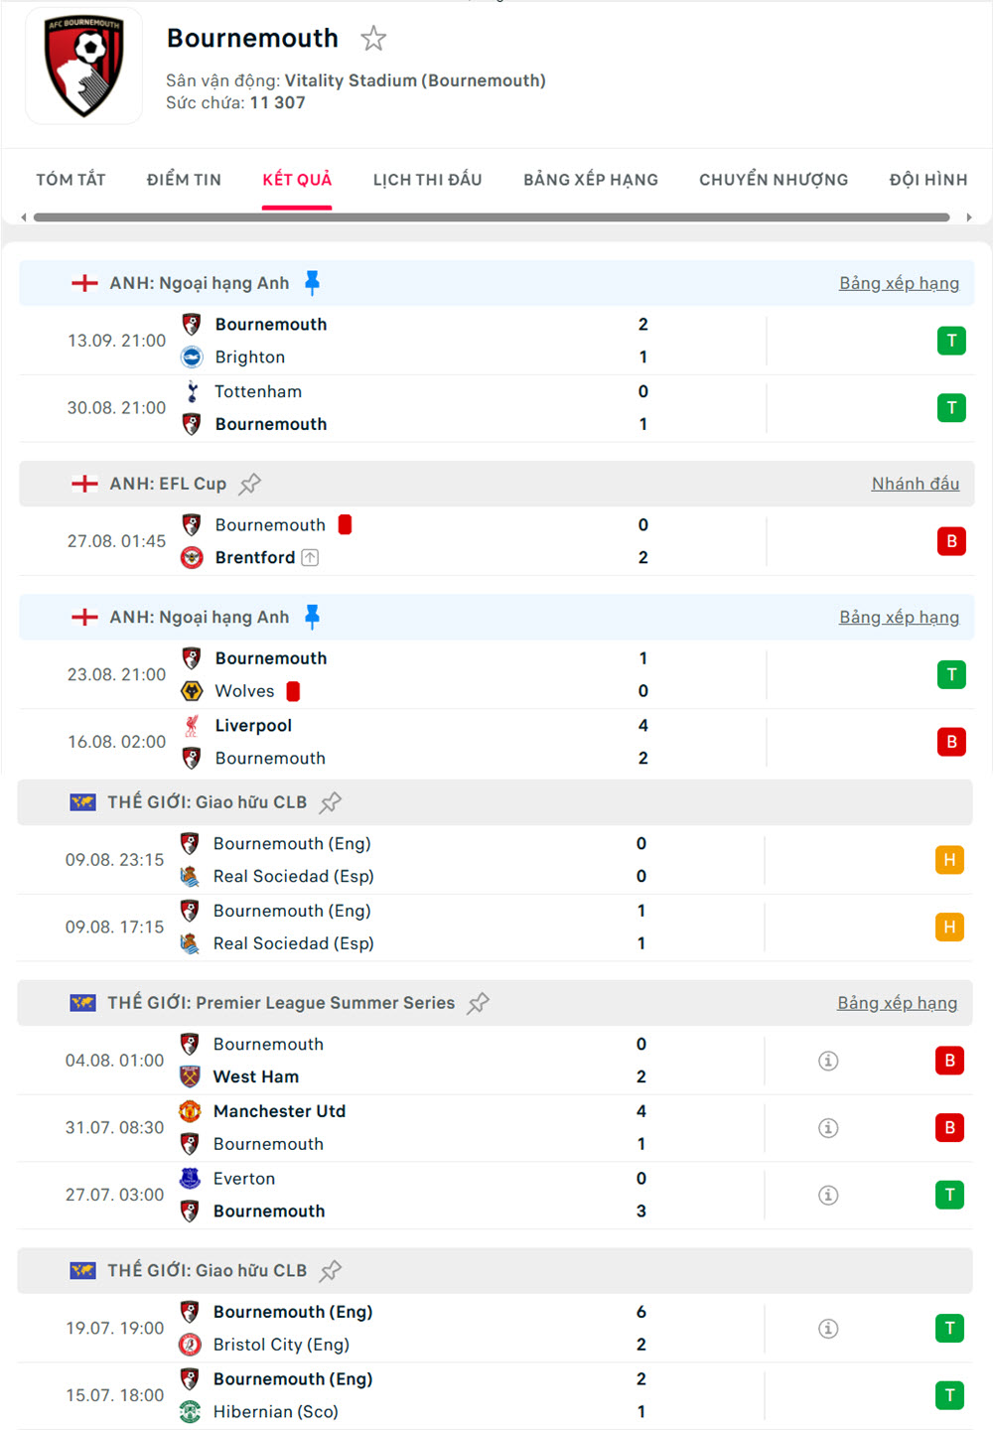Click the Brighton team logo
The image size is (993, 1430).
[x=192, y=357]
